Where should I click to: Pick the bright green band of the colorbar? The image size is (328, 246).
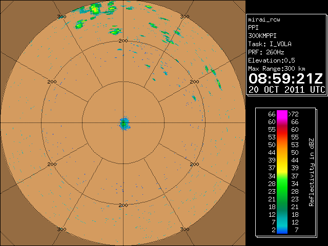282,184
